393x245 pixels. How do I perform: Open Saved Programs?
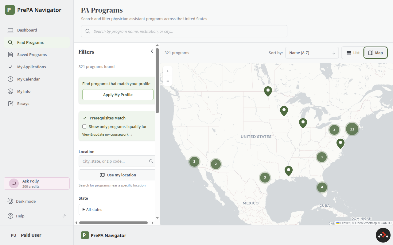click(x=37, y=55)
